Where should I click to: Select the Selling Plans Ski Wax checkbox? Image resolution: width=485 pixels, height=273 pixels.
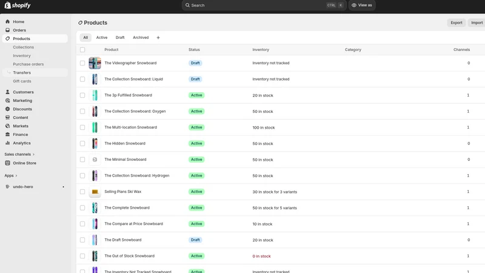(x=82, y=192)
